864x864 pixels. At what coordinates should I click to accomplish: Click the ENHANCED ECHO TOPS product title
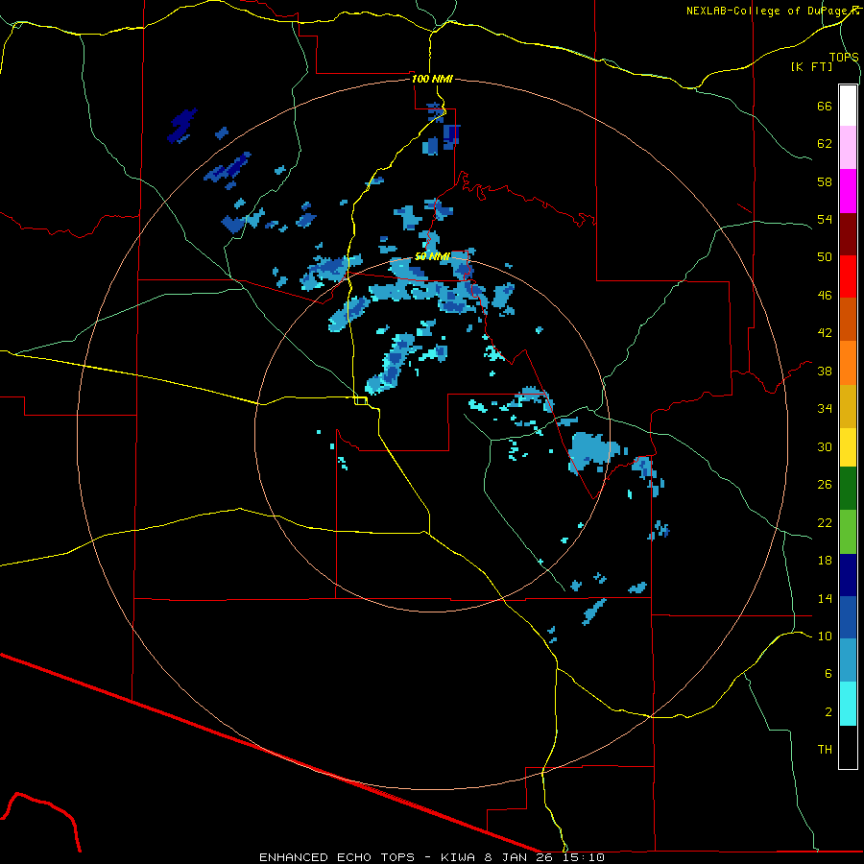337,857
